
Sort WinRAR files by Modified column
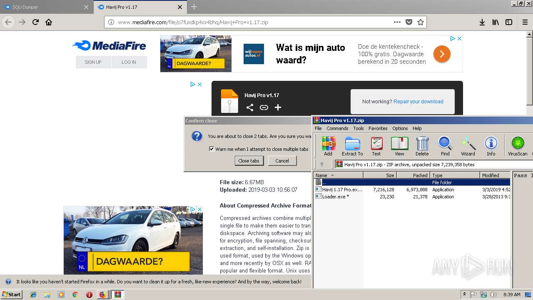495,175
